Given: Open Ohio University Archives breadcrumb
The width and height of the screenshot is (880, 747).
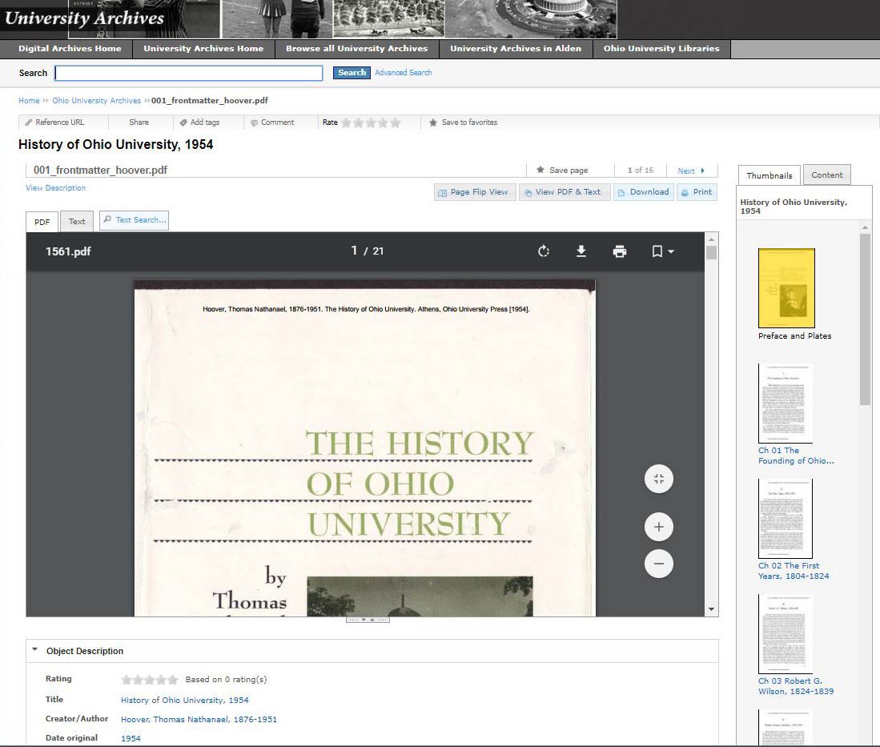Looking at the screenshot, I should coord(97,100).
